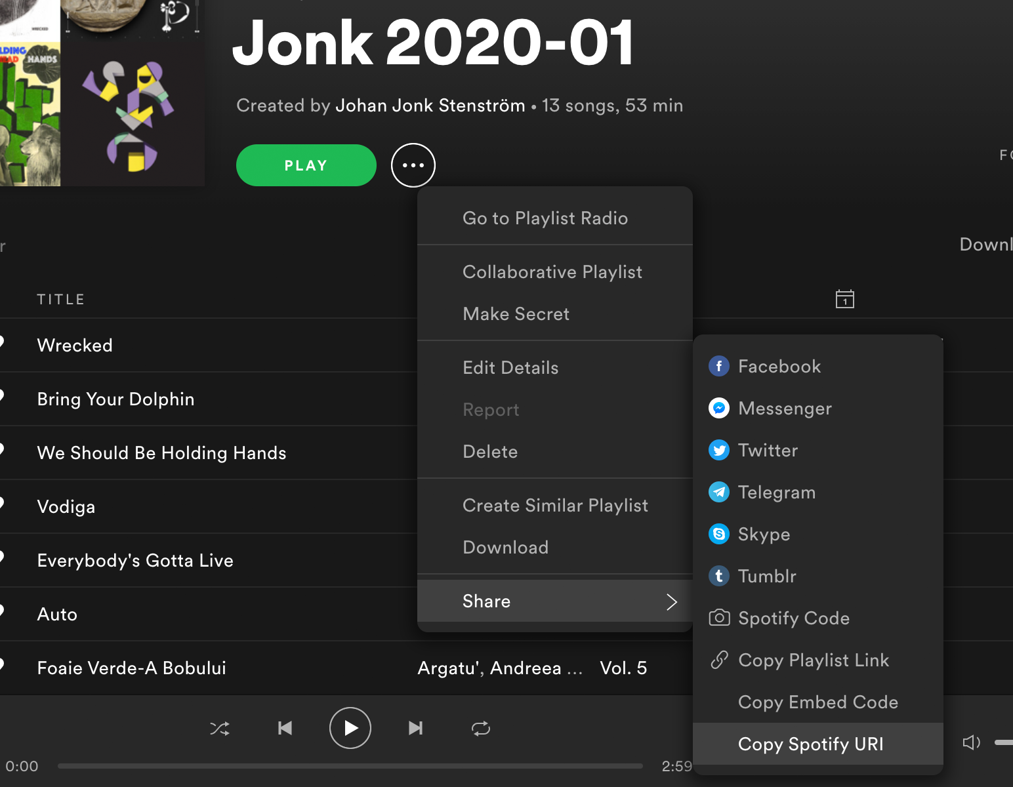
Task: Click the TITLE column header
Action: tap(61, 299)
